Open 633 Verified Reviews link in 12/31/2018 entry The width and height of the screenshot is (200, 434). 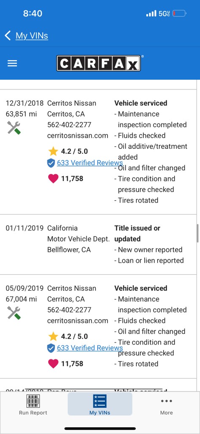[x=90, y=163]
